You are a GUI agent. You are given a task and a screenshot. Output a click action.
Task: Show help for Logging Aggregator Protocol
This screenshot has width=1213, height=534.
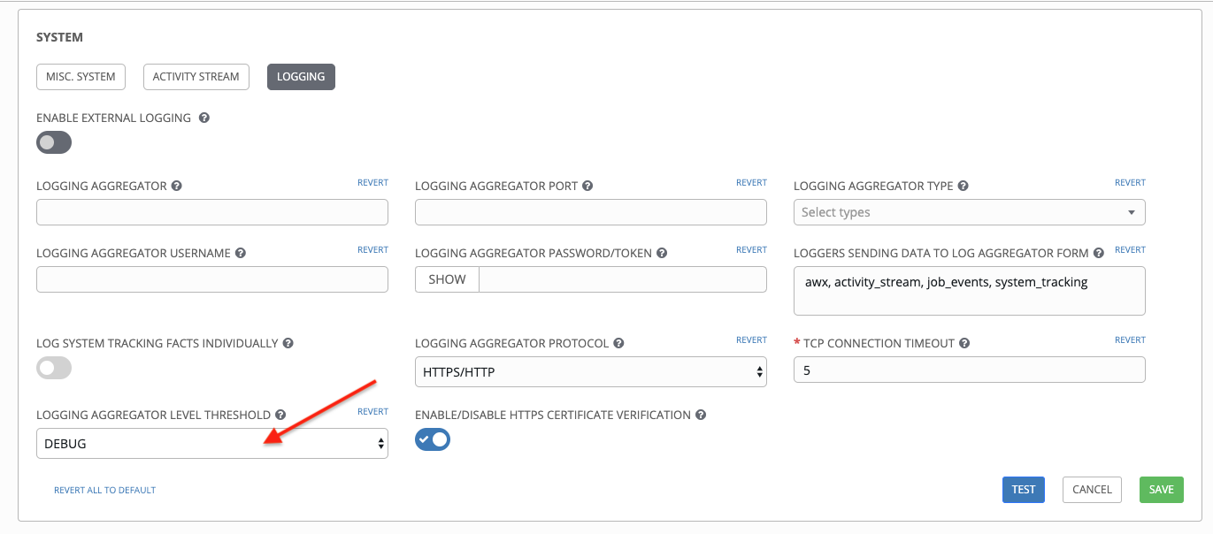pyautogui.click(x=618, y=343)
